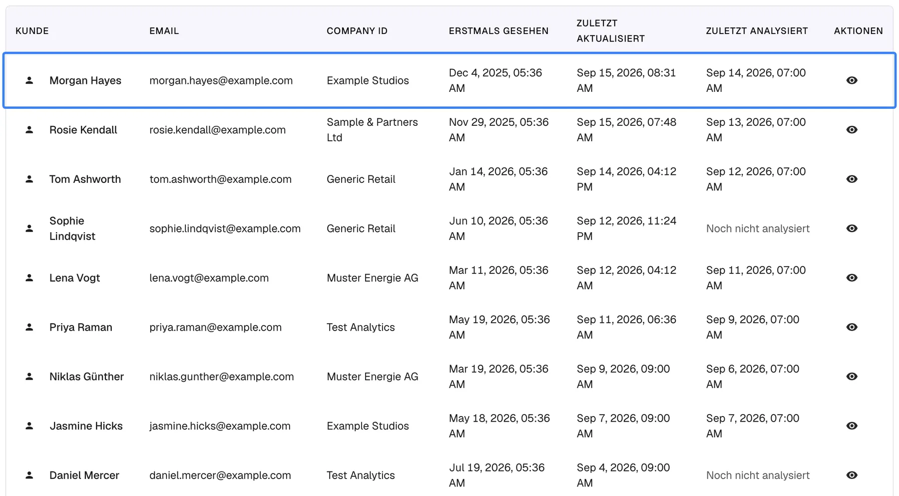Click the Sample & Partners Ltd cell

pyautogui.click(x=372, y=130)
